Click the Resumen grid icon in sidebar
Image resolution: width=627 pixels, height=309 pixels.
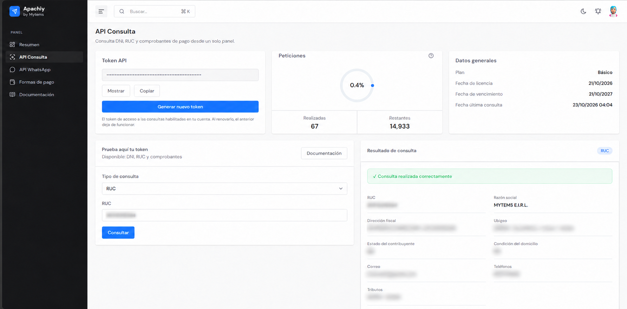pyautogui.click(x=12, y=45)
